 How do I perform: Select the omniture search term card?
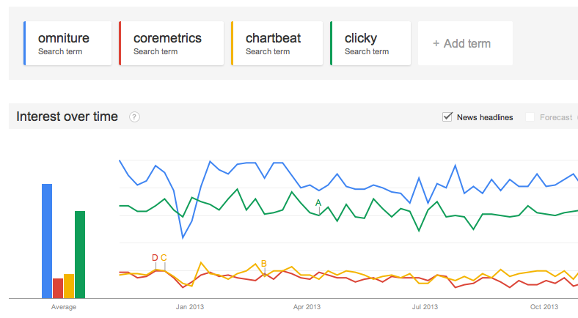[x=68, y=43]
